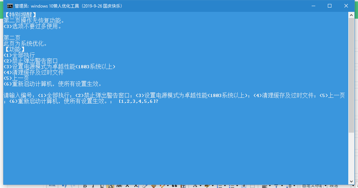Viewport: 358px width, 188px height.
Task: Toggle Bold formatting in bottom toolbar
Action: (x=85, y=186)
